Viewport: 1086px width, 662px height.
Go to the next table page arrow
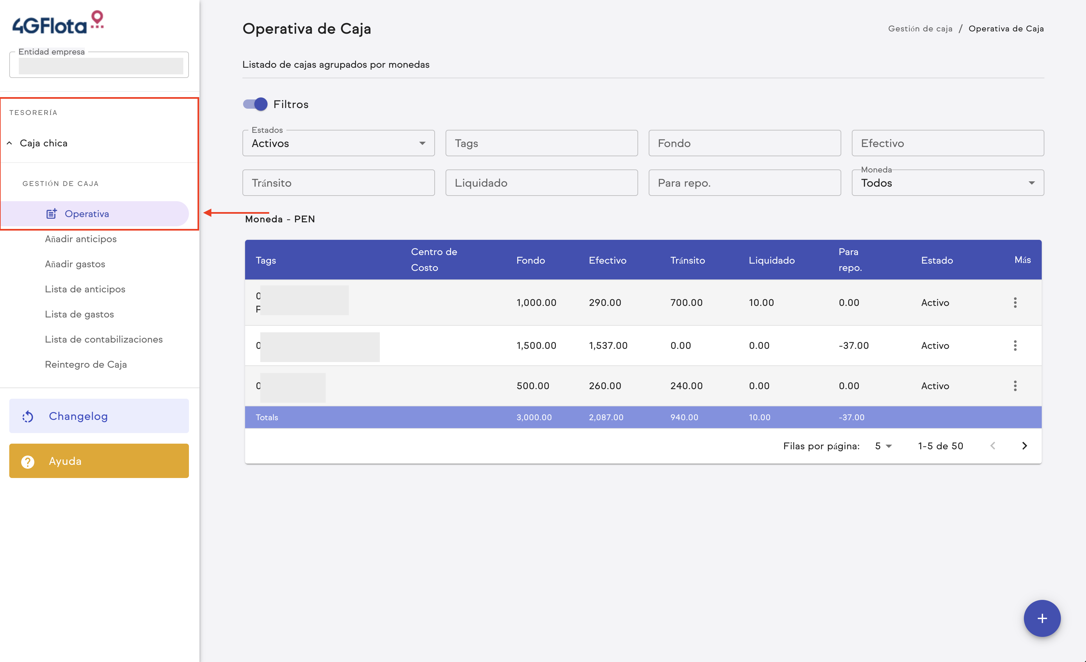(1024, 446)
